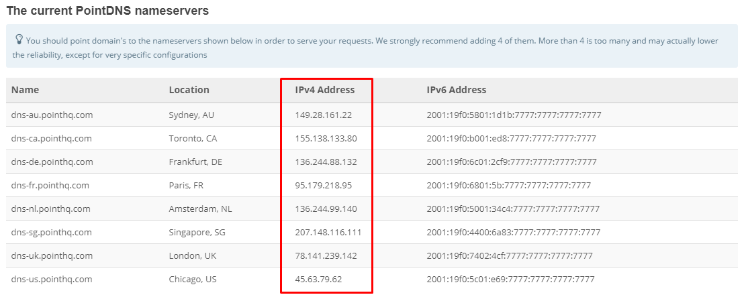
Task: Select dns-nl.pointhq.com nameserver name
Action: coord(50,209)
